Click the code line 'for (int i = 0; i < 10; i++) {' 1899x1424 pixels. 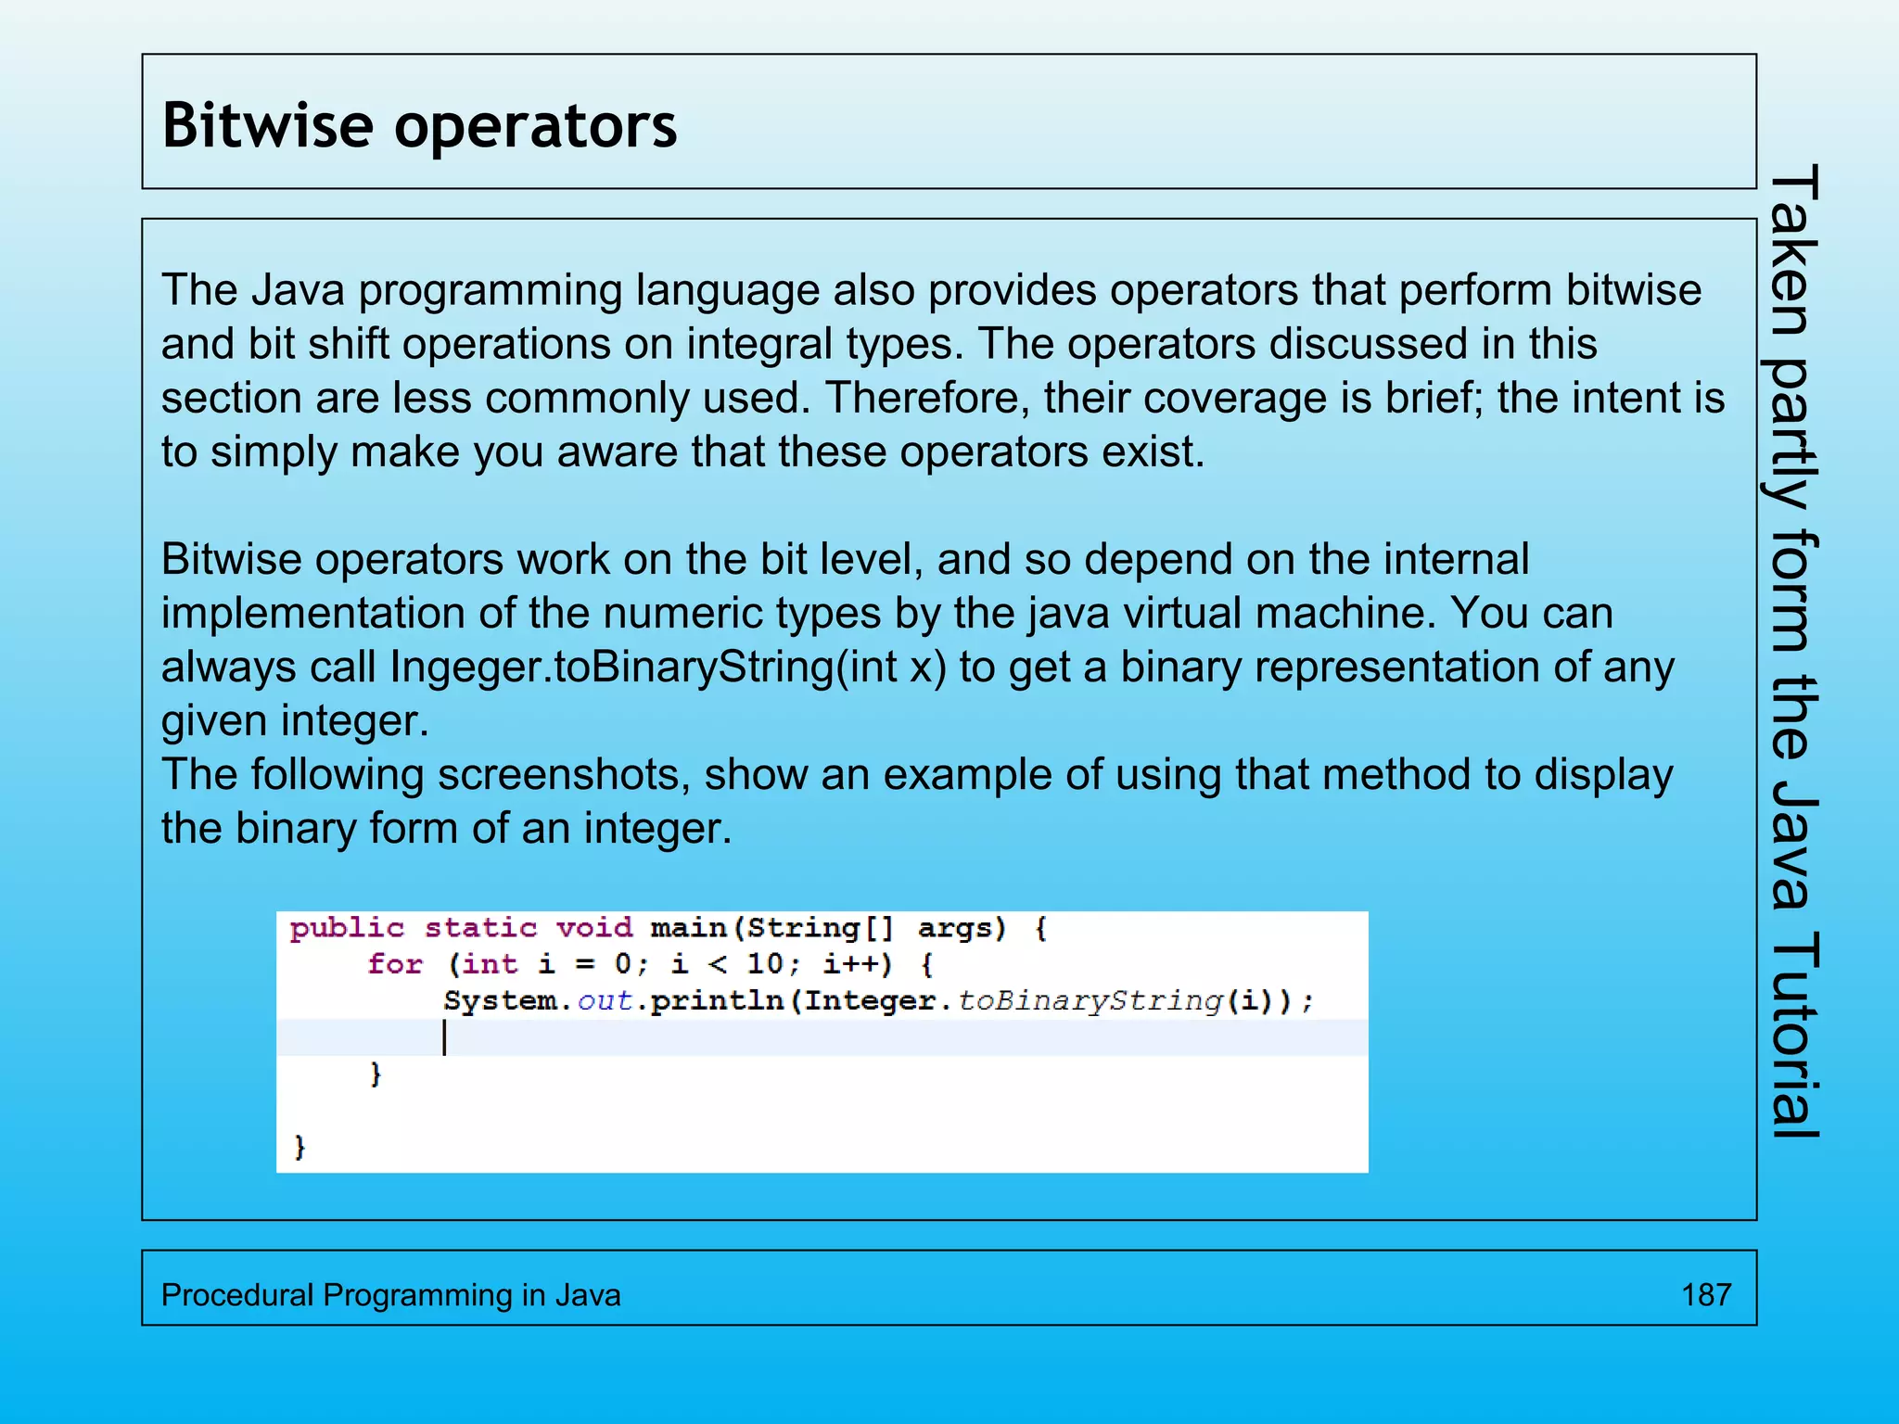(650, 965)
